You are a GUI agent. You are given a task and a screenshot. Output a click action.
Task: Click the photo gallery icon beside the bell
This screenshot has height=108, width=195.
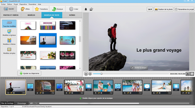pyautogui.click(x=91, y=9)
